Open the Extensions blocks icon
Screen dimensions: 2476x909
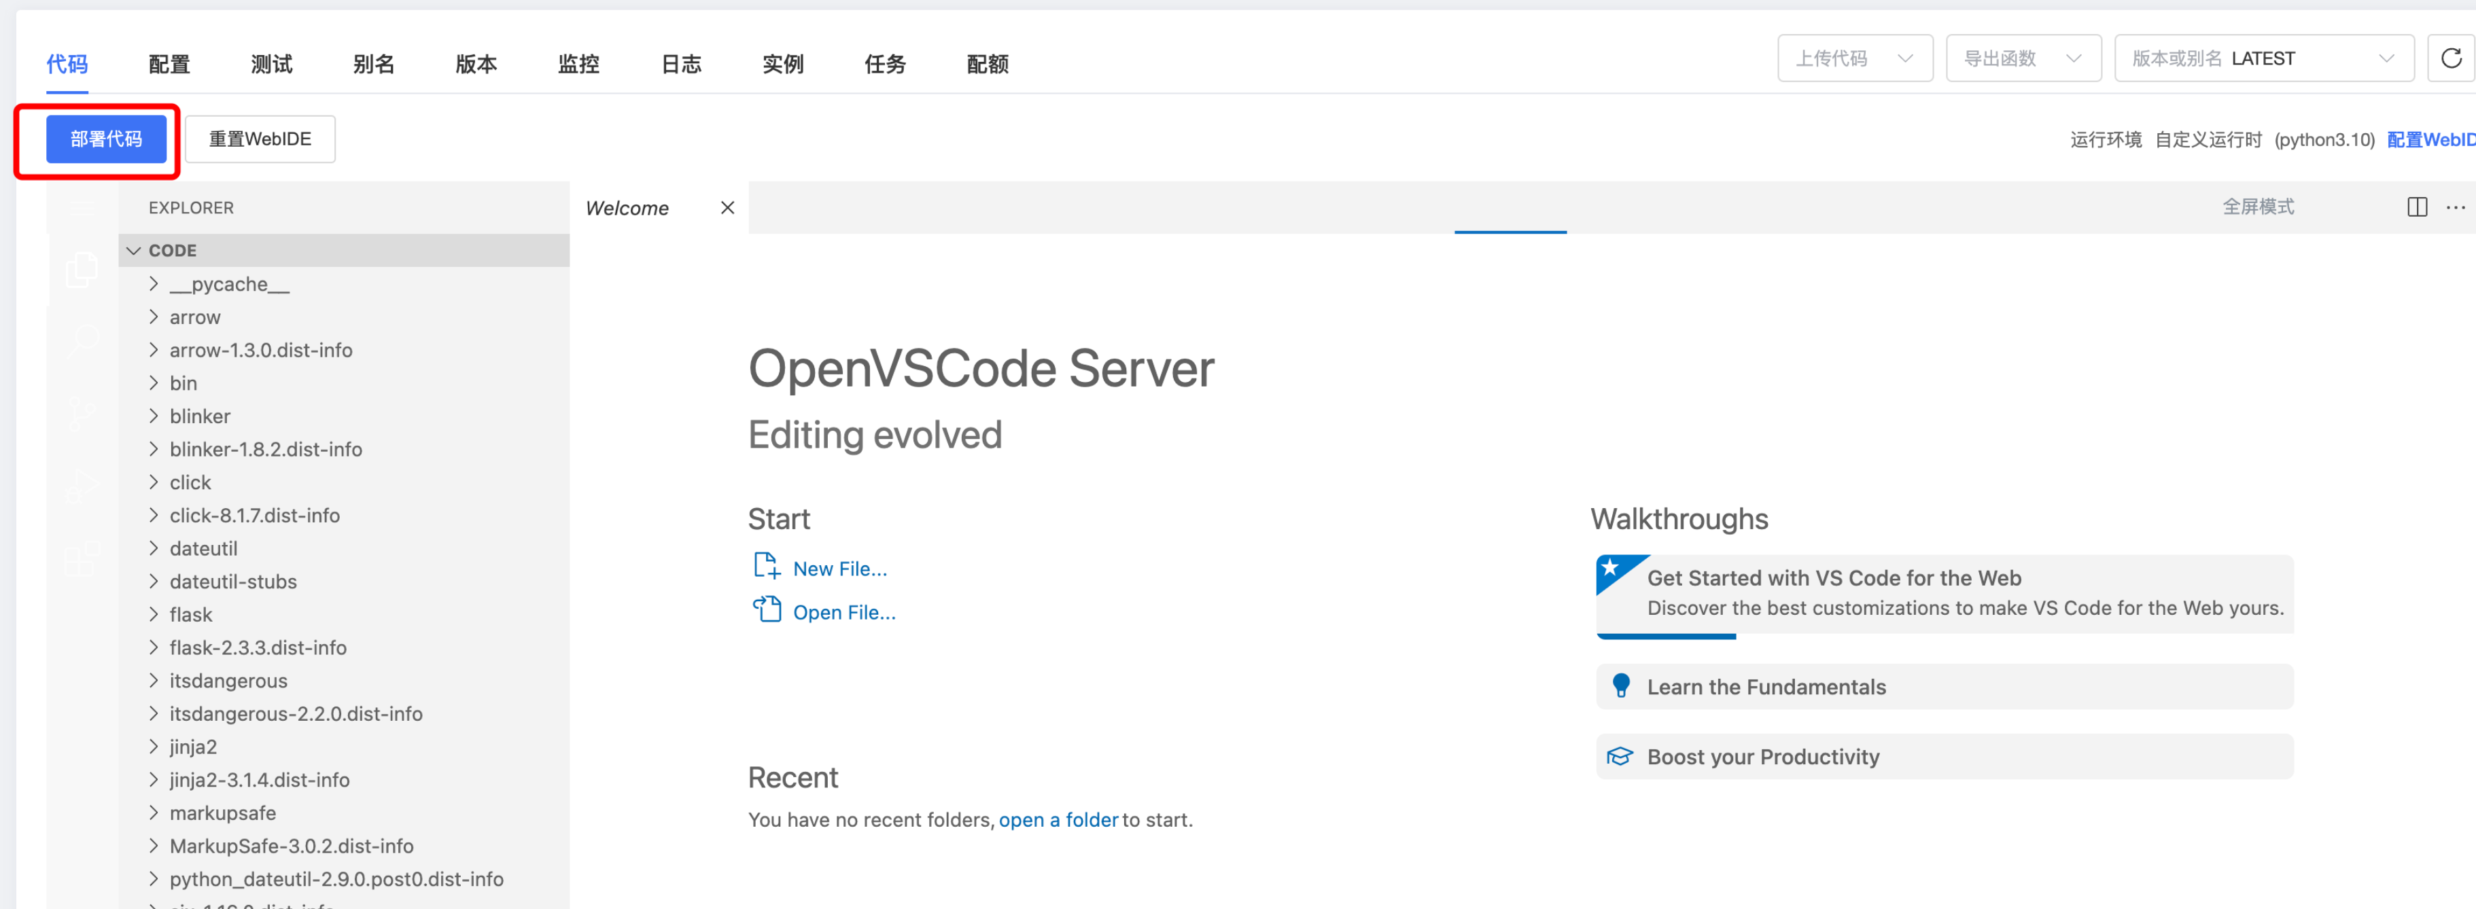82,558
